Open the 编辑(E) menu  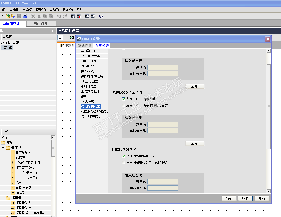coord(14,10)
